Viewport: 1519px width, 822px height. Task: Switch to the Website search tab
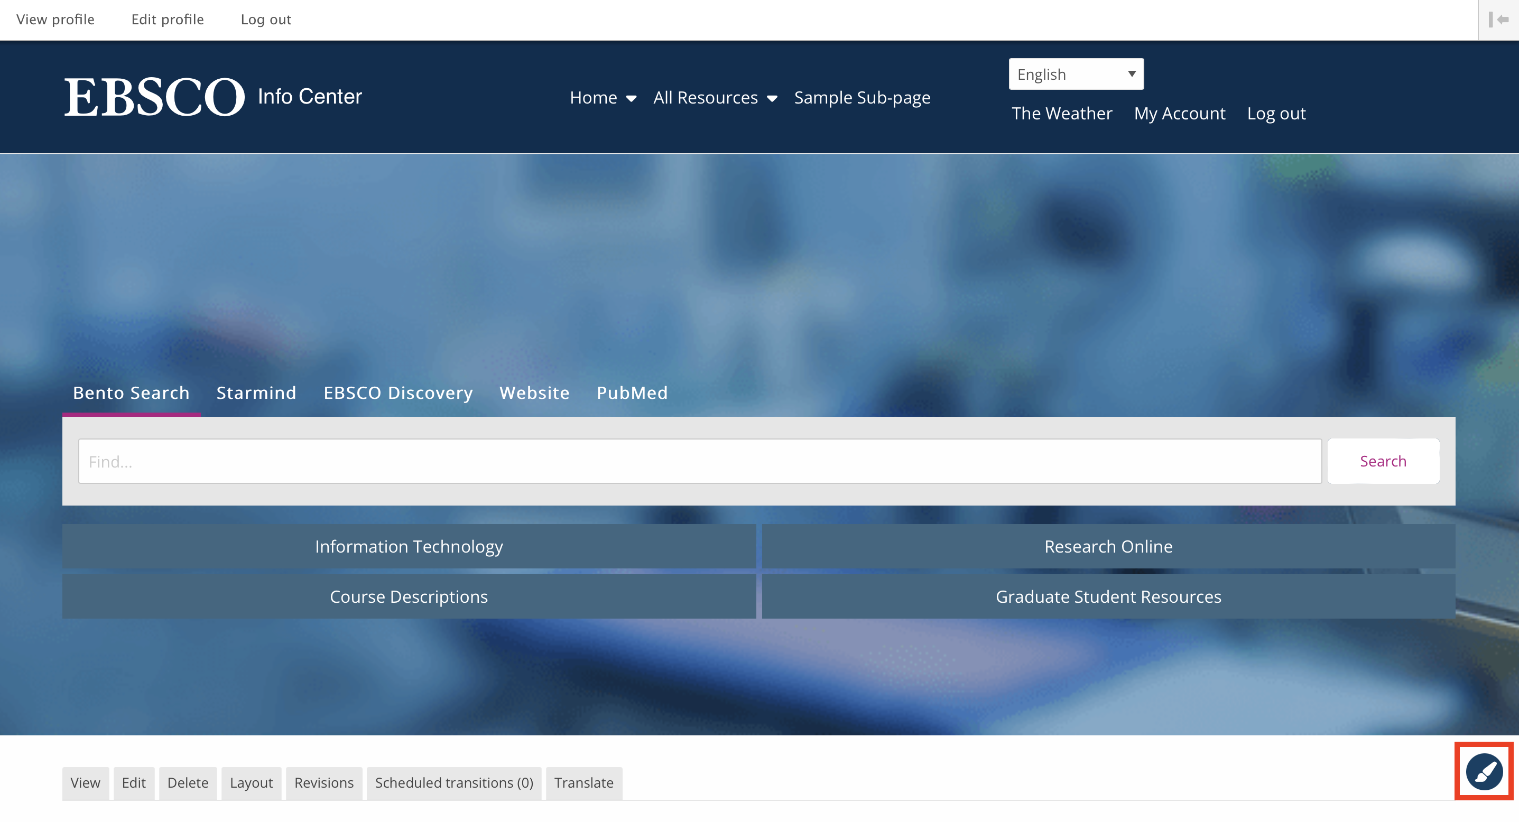534,393
